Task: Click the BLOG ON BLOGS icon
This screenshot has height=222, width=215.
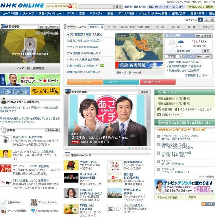Action: click(34, 211)
